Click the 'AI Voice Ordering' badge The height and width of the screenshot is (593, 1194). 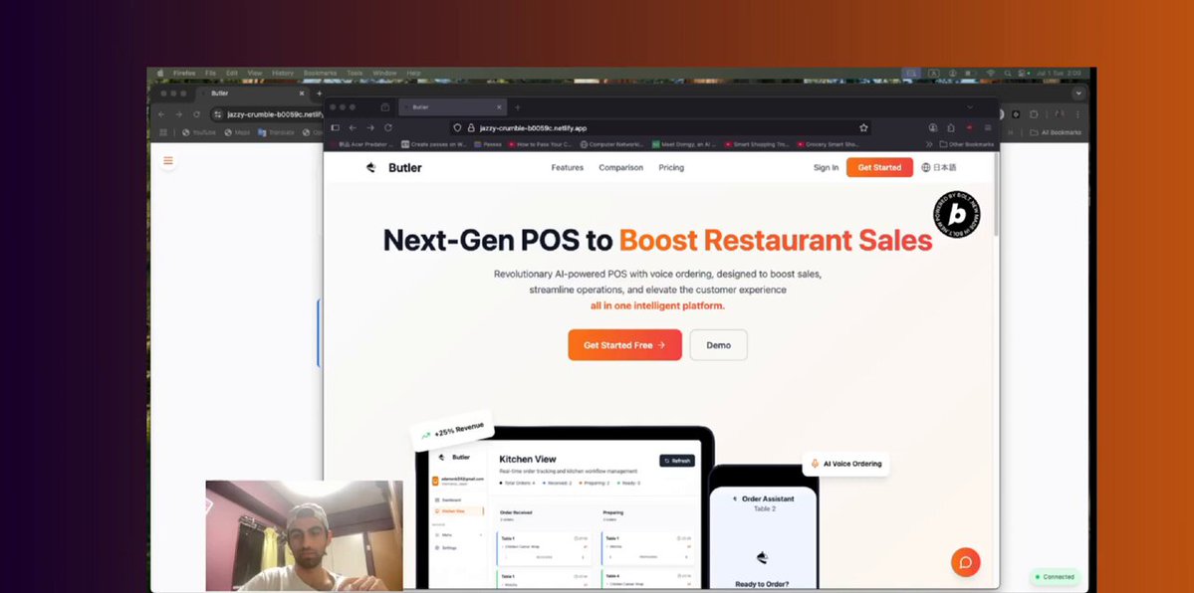846,464
